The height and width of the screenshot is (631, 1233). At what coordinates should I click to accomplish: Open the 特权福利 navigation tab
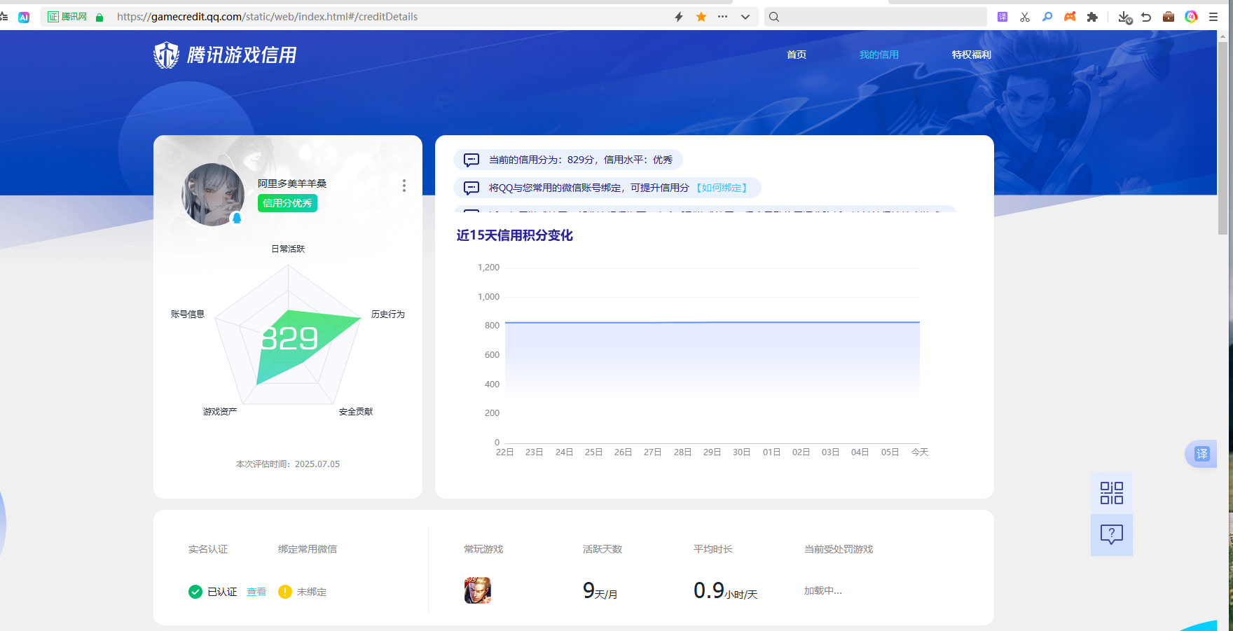[x=972, y=55]
